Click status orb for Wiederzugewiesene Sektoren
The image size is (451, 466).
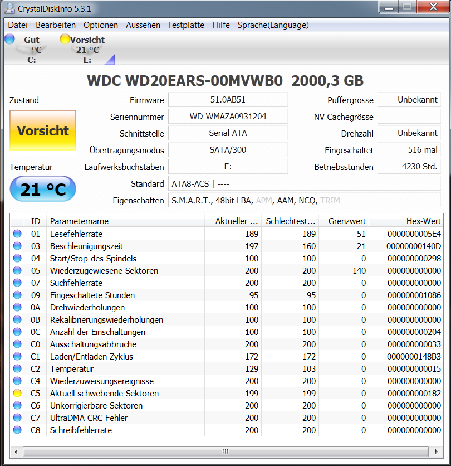click(17, 270)
